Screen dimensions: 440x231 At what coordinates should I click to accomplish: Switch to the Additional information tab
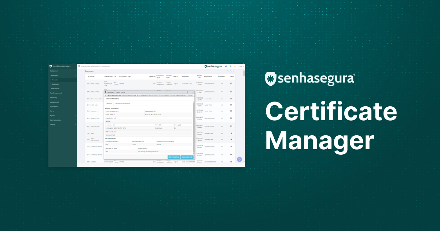pyautogui.click(x=122, y=103)
